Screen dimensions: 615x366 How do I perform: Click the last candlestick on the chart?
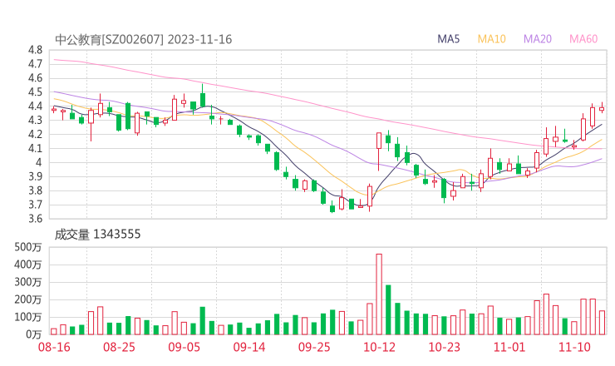[x=602, y=109]
